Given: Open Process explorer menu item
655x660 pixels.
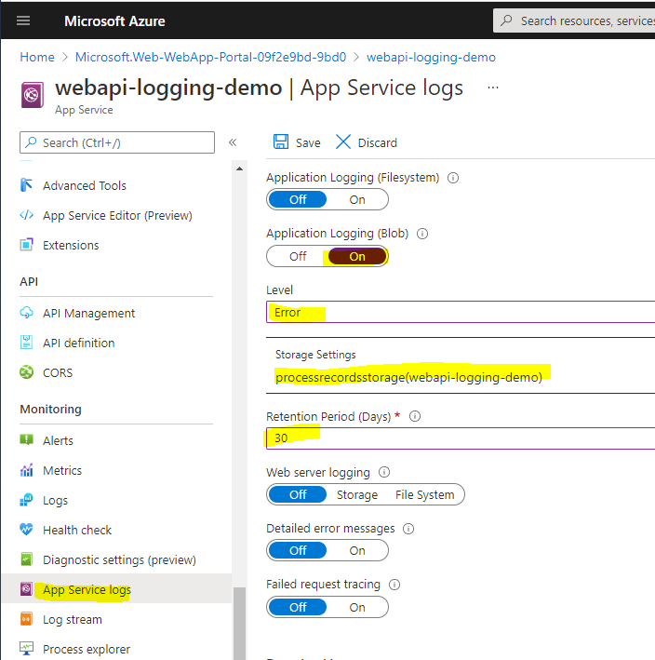Looking at the screenshot, I should pyautogui.click(x=87, y=650).
